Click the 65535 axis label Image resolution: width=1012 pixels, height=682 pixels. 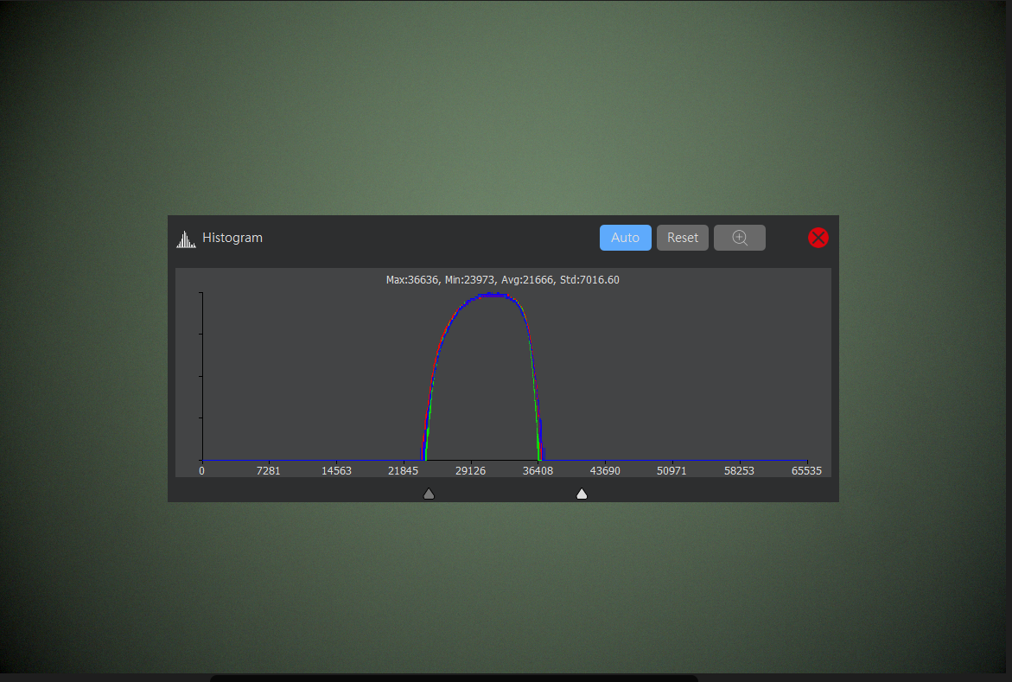(807, 471)
